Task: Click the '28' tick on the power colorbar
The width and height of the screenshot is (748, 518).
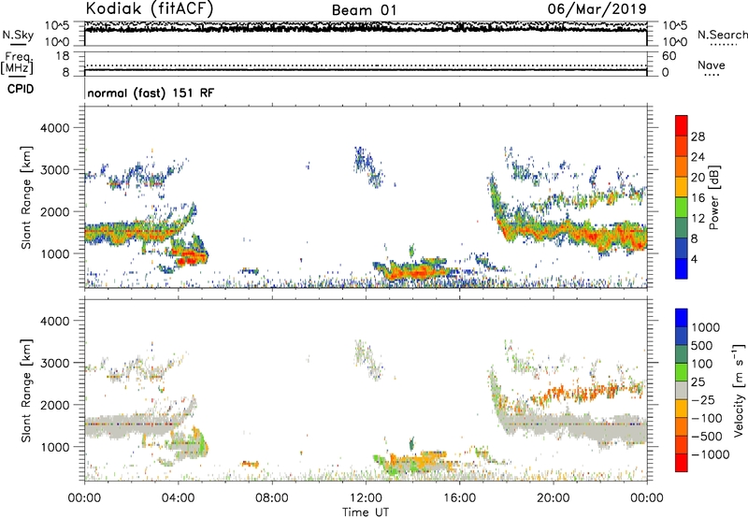Action: point(698,137)
